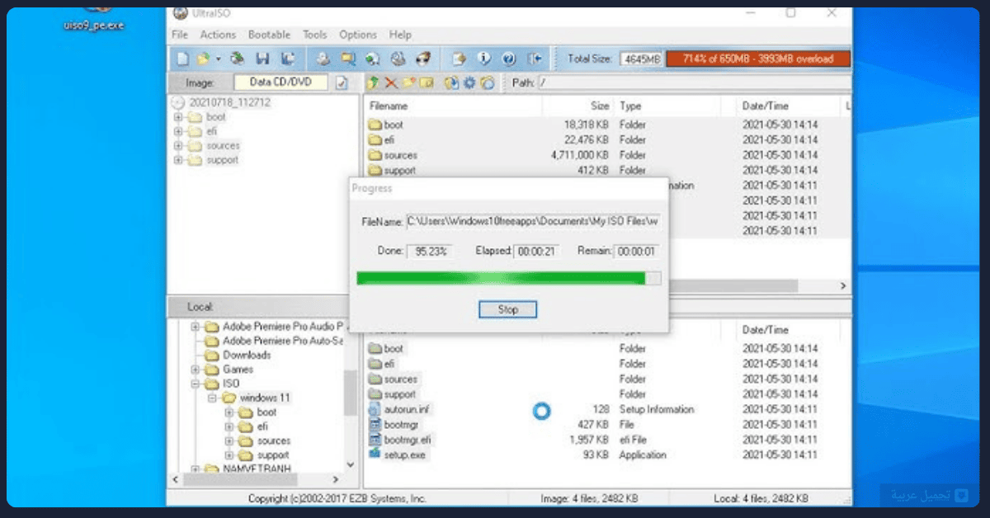Sort by the upper Filename column header
990x518 pixels.
click(453, 106)
